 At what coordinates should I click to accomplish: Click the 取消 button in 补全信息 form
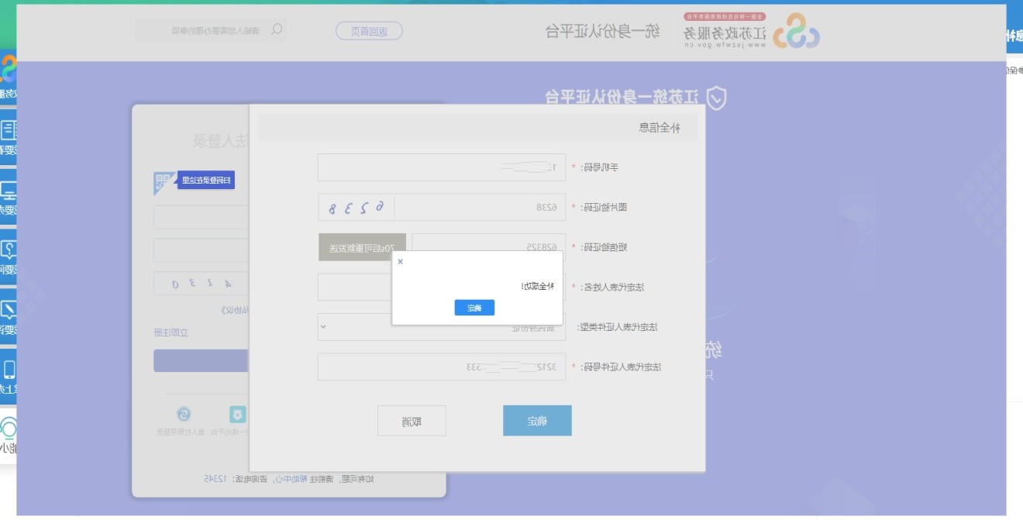click(x=412, y=421)
